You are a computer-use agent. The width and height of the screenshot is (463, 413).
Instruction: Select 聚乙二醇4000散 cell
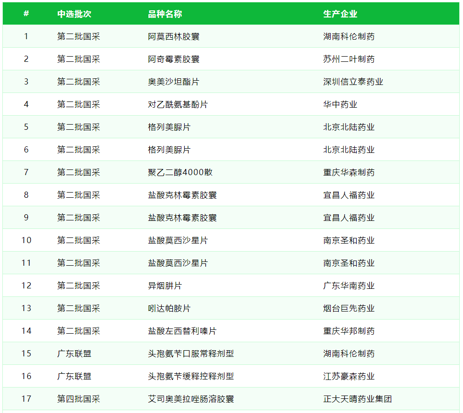coord(180,172)
